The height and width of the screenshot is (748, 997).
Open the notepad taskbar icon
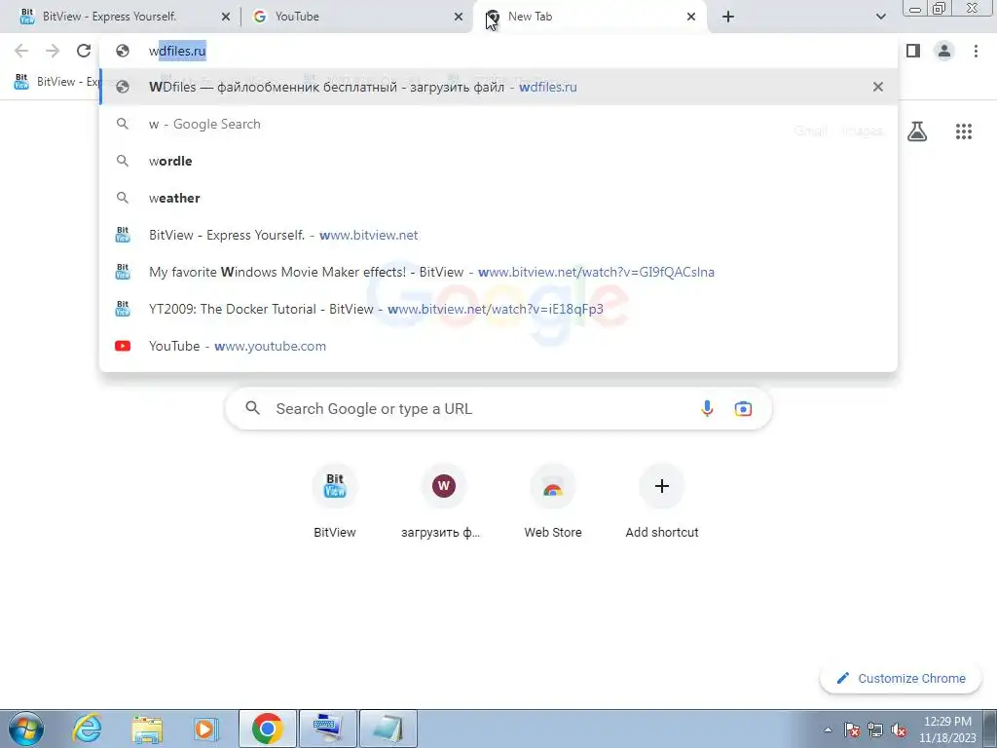[x=388, y=729]
